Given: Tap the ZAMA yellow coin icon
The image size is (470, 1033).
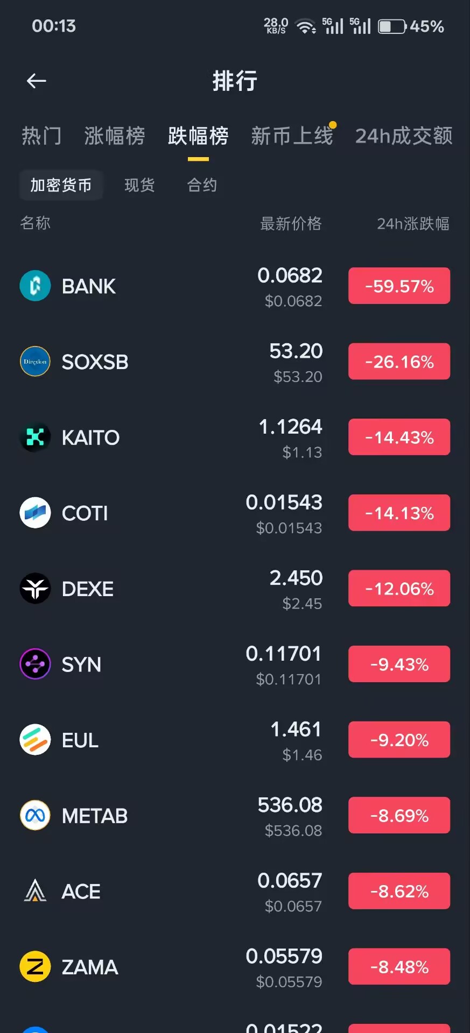Looking at the screenshot, I should click(35, 967).
